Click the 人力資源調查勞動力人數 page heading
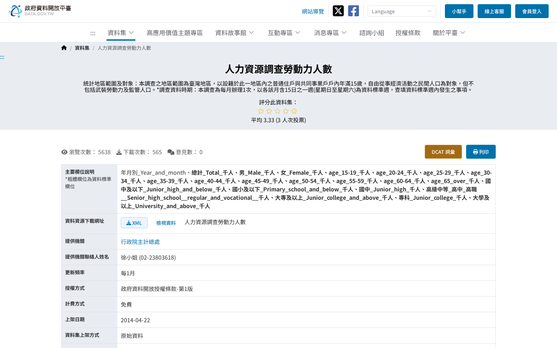 coord(278,69)
